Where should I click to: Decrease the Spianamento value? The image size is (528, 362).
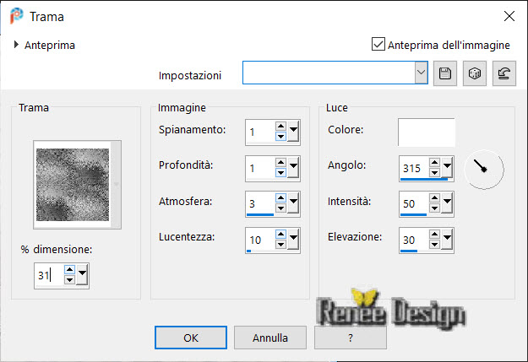pos(280,136)
